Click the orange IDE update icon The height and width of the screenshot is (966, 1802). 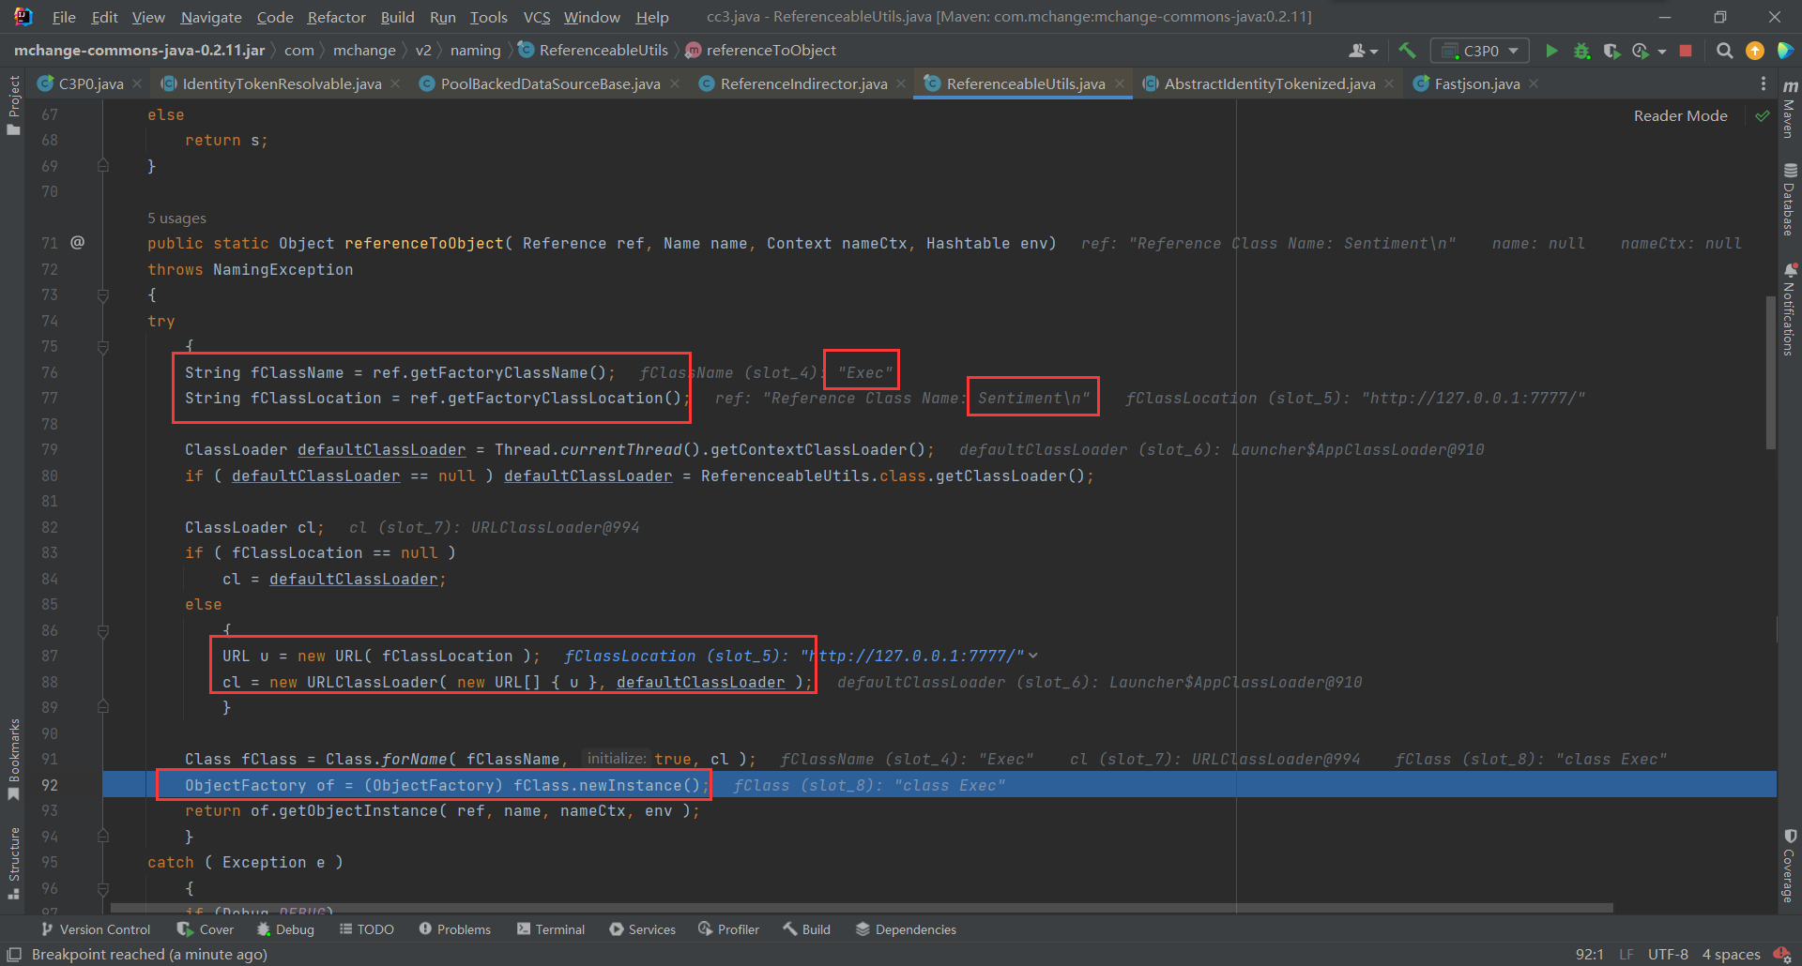[x=1754, y=51]
